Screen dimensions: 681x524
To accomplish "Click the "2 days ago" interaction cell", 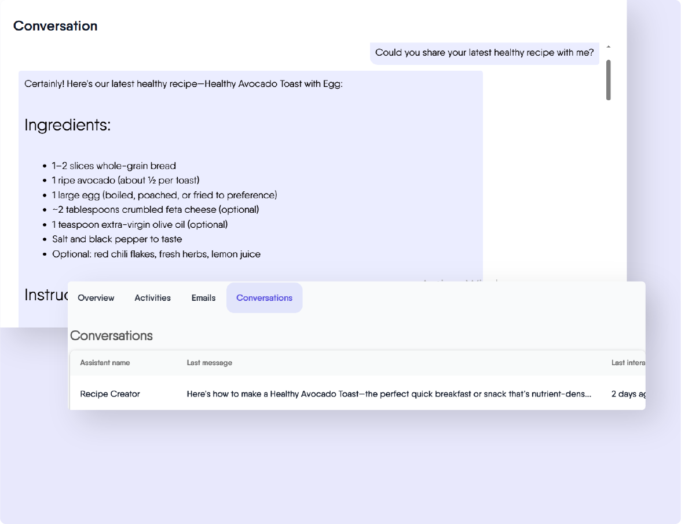I will (628, 394).
